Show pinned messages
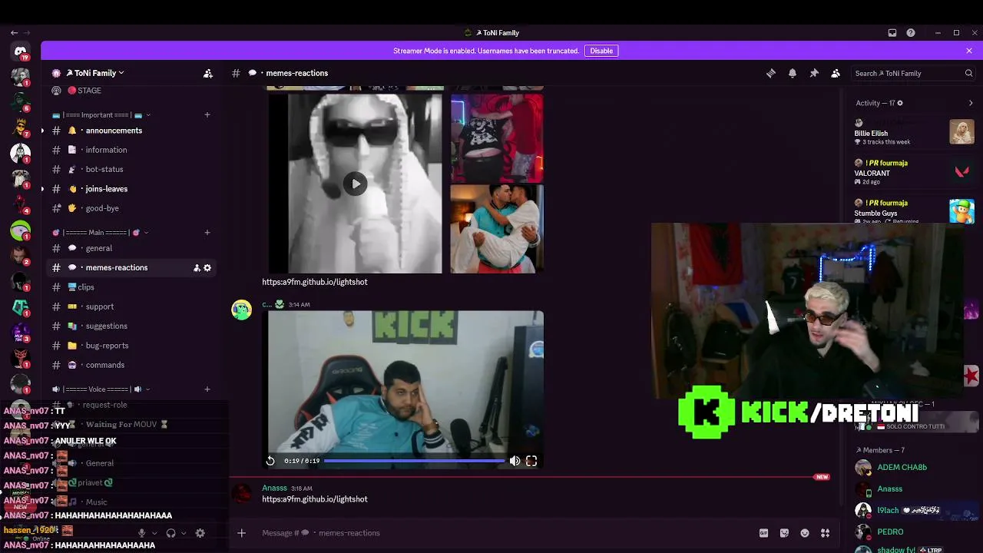Viewport: 983px width, 553px height. (814, 73)
